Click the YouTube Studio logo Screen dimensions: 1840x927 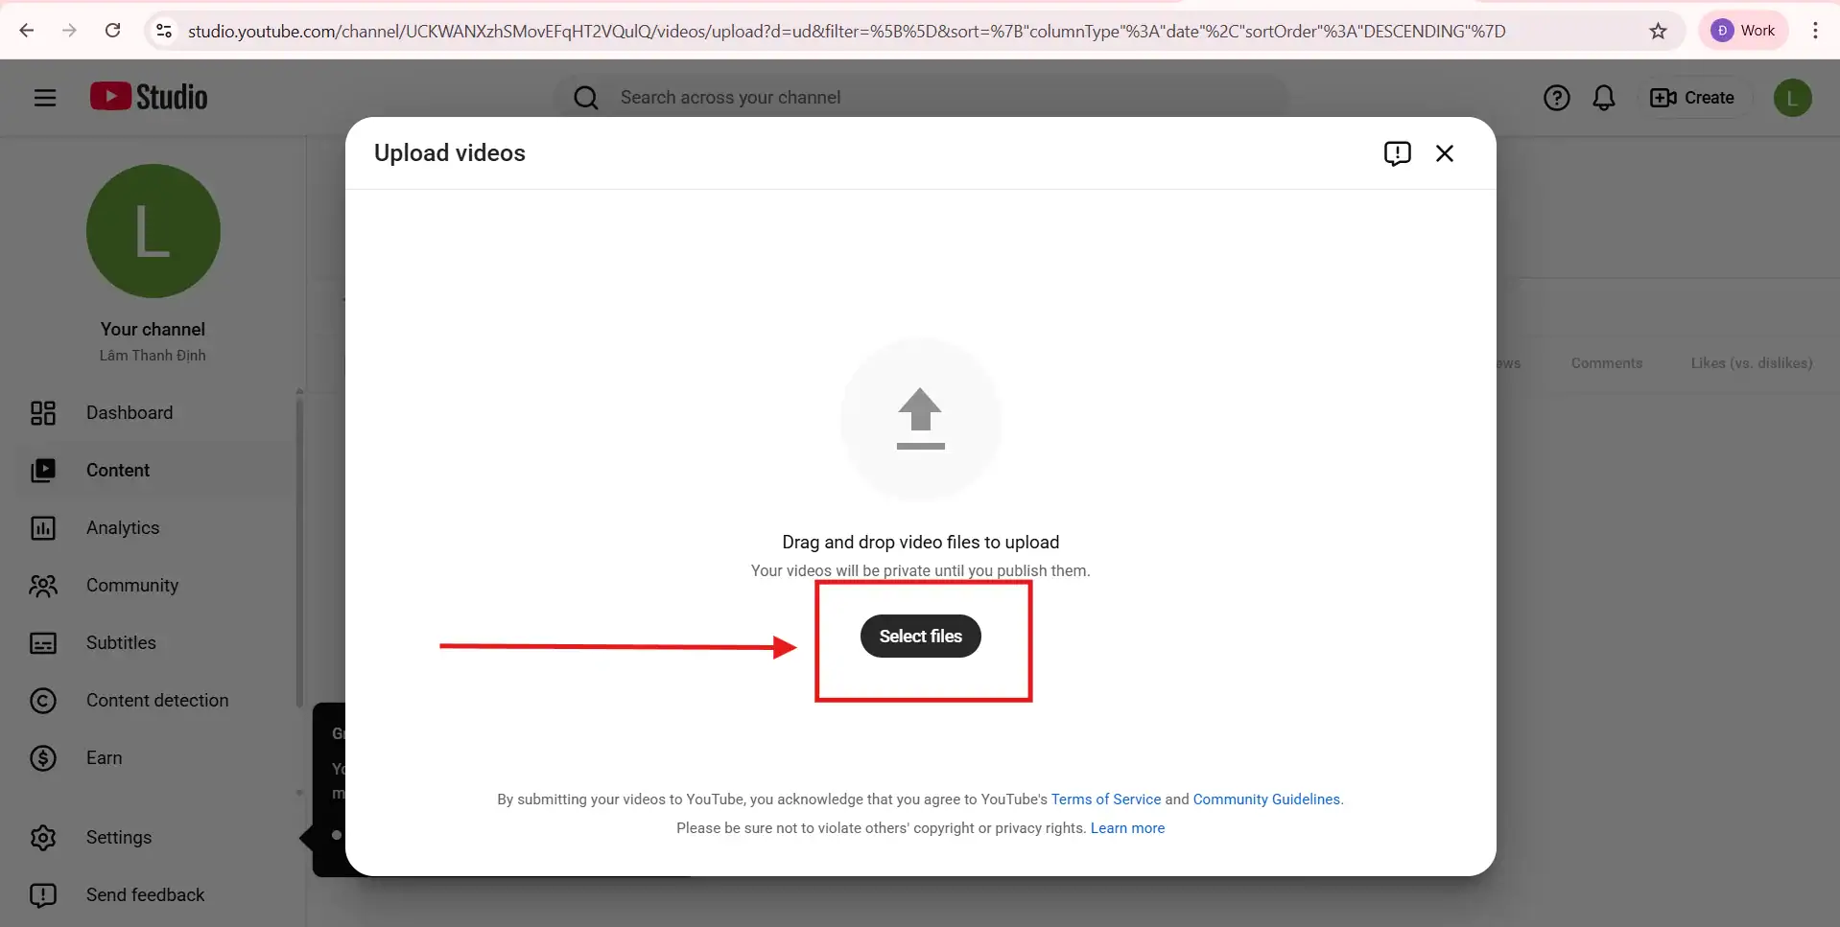pos(149,98)
